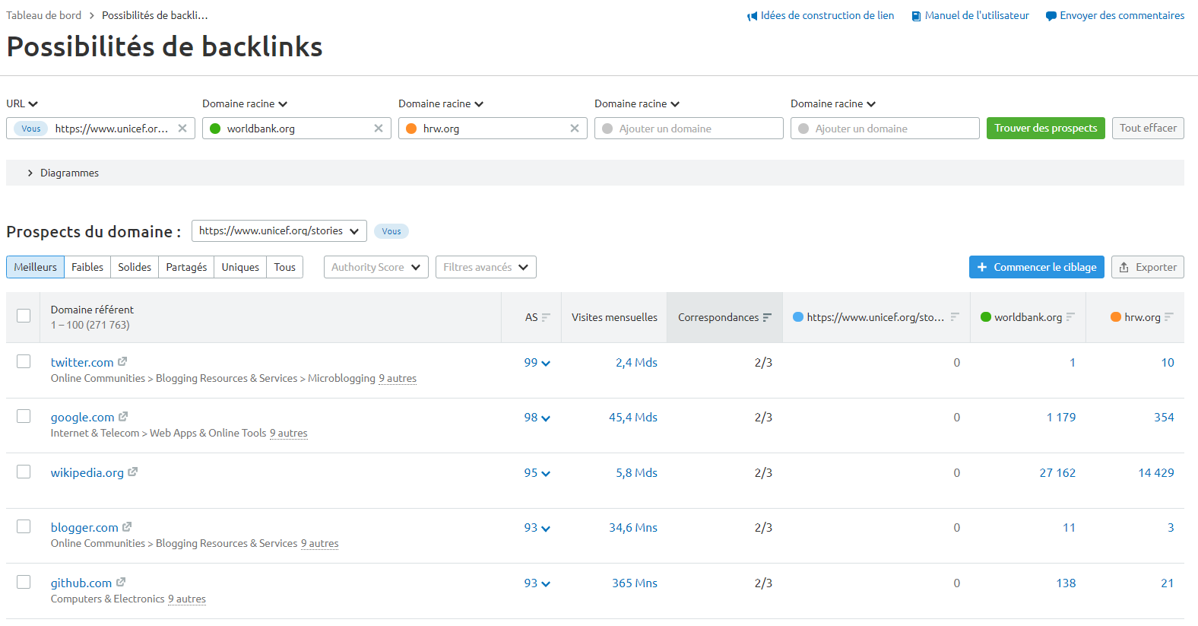
Task: Sort by Correspondances column icon
Action: (767, 317)
